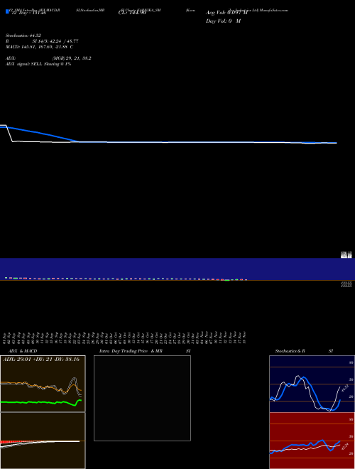Click the blue RSI curve in red panel
This screenshot has height=469, width=355.
pyautogui.click(x=305, y=446)
